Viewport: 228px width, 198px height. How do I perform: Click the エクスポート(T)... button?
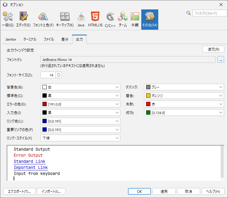[x=19, y=191]
